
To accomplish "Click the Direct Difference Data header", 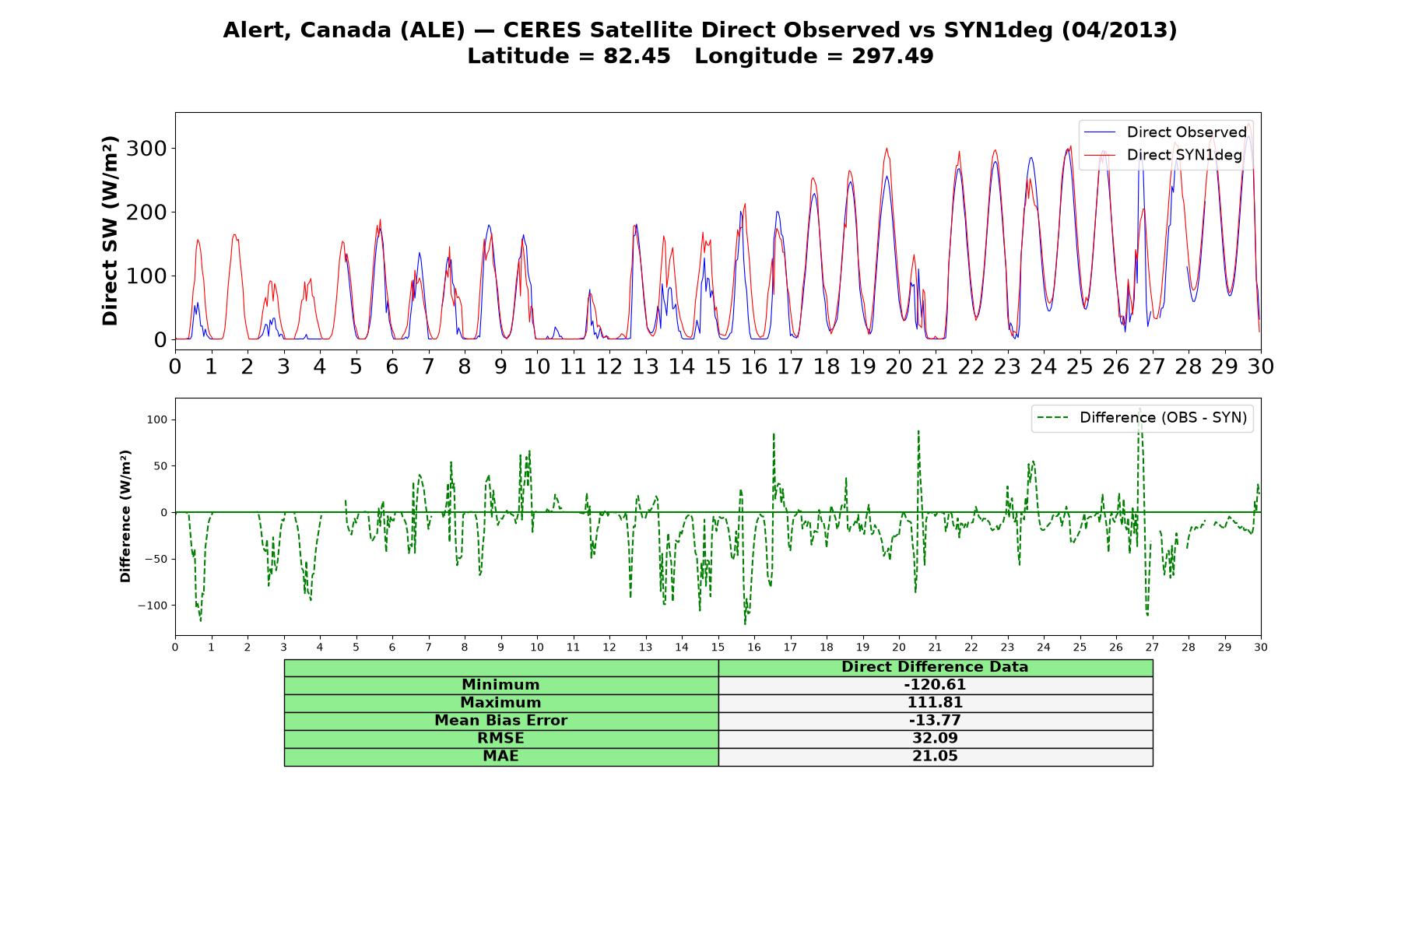I will click(935, 667).
